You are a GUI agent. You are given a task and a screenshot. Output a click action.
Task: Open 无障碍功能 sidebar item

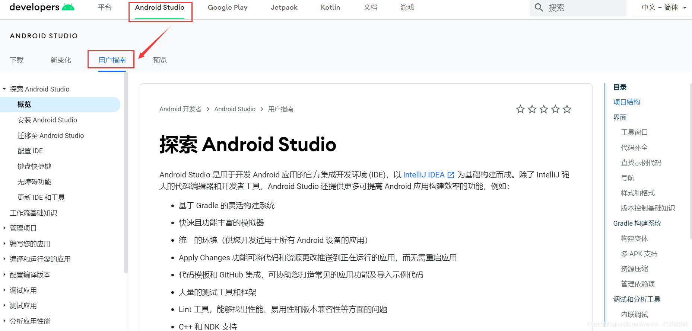pos(34,182)
